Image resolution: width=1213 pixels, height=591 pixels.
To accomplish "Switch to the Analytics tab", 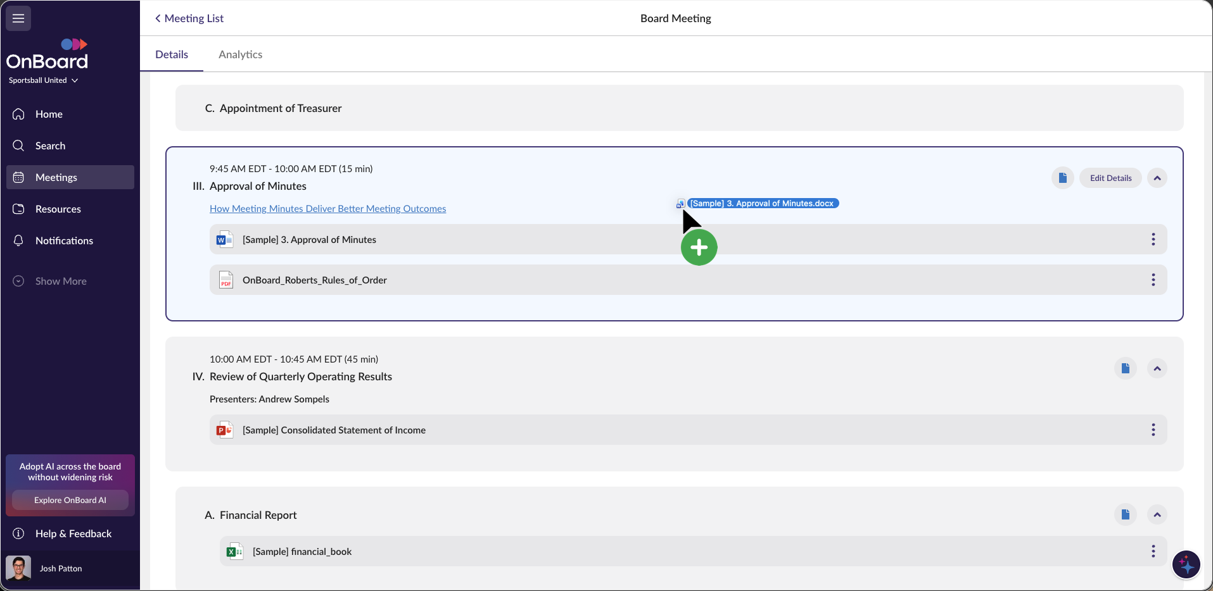I will (x=240, y=54).
